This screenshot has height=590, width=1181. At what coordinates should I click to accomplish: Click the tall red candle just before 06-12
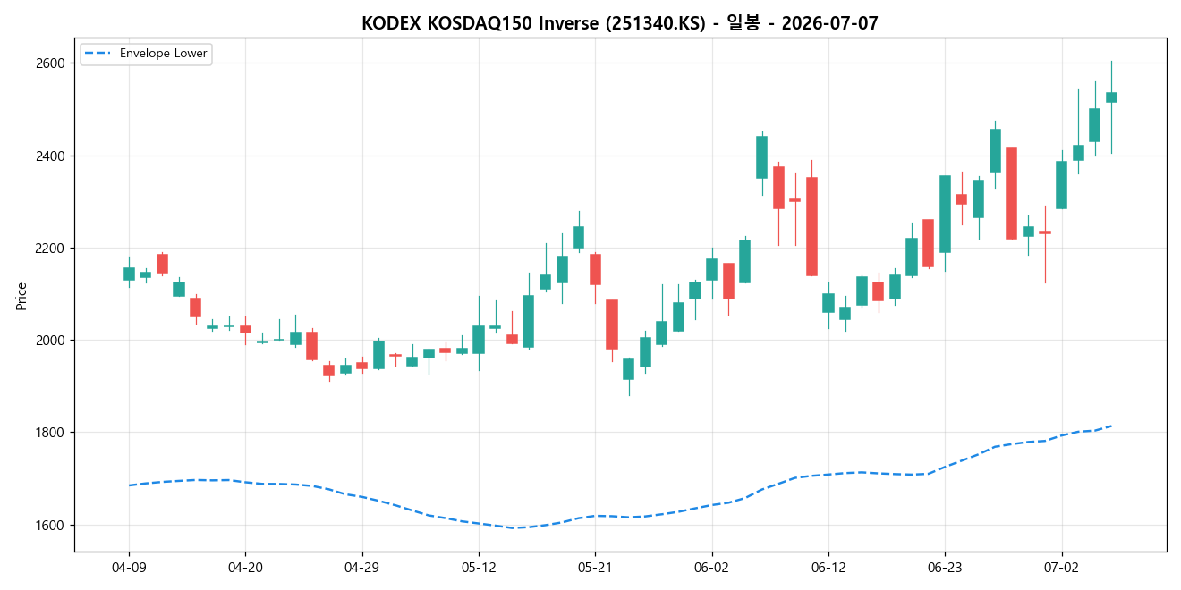point(811,226)
